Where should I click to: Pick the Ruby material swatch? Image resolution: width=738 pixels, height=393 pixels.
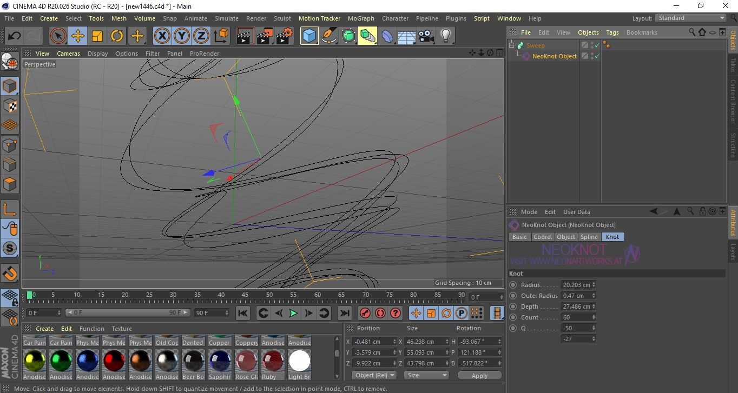point(273,361)
